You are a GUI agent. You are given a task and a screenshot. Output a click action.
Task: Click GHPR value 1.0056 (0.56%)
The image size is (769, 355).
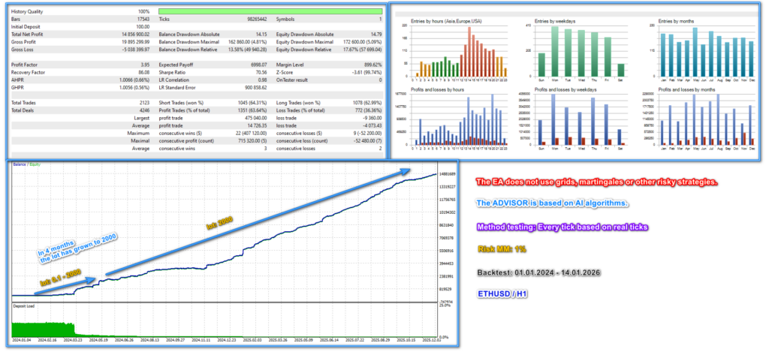[x=134, y=88]
